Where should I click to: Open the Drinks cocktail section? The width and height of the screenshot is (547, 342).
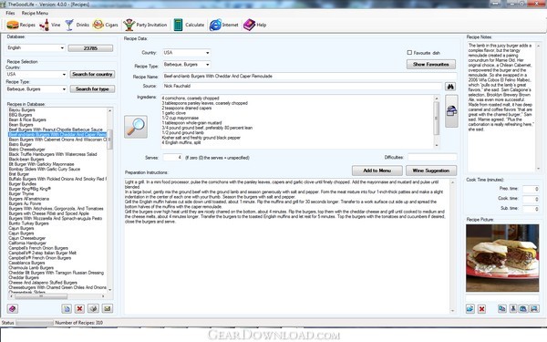coord(77,25)
